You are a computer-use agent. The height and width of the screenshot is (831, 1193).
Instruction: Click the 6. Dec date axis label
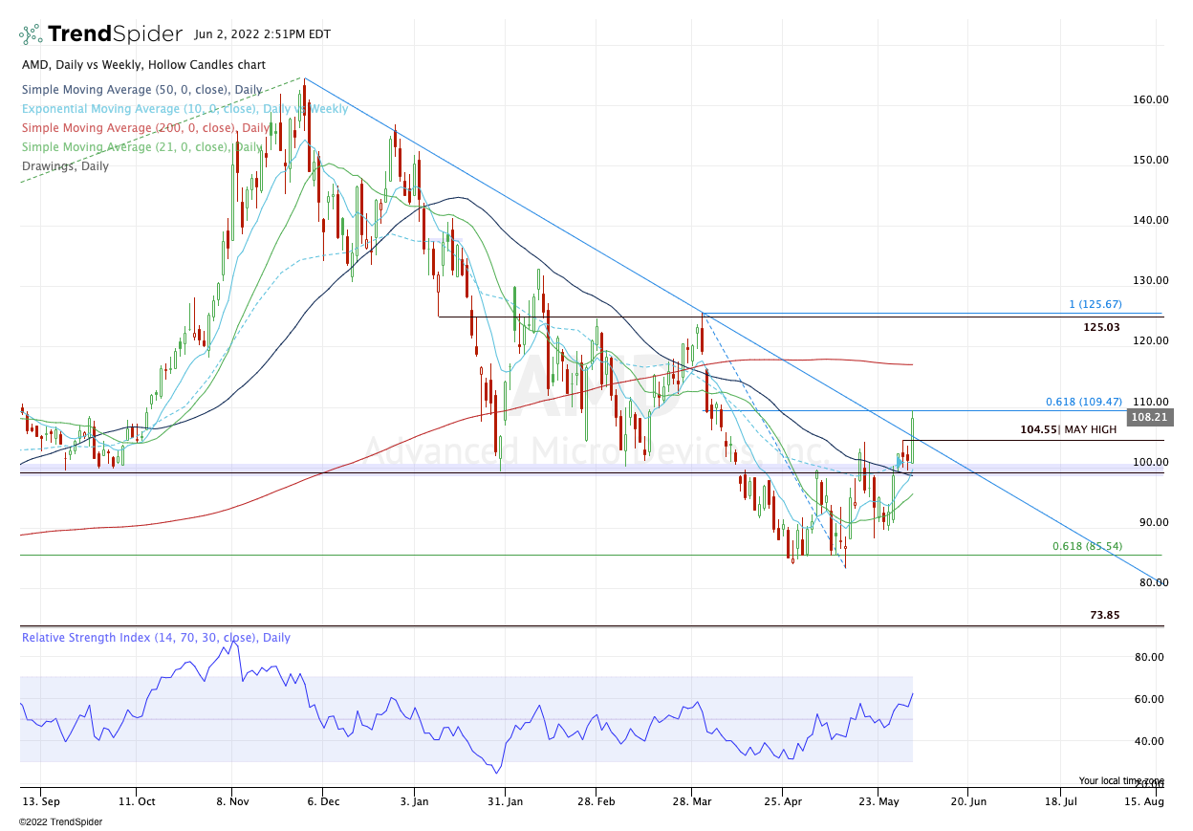pos(323,801)
